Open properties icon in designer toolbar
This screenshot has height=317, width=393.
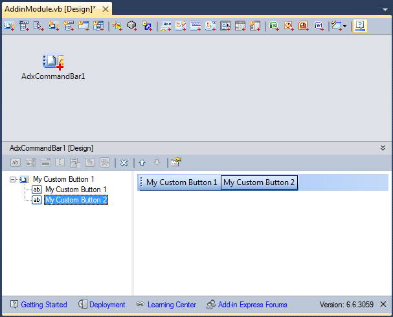(x=175, y=162)
